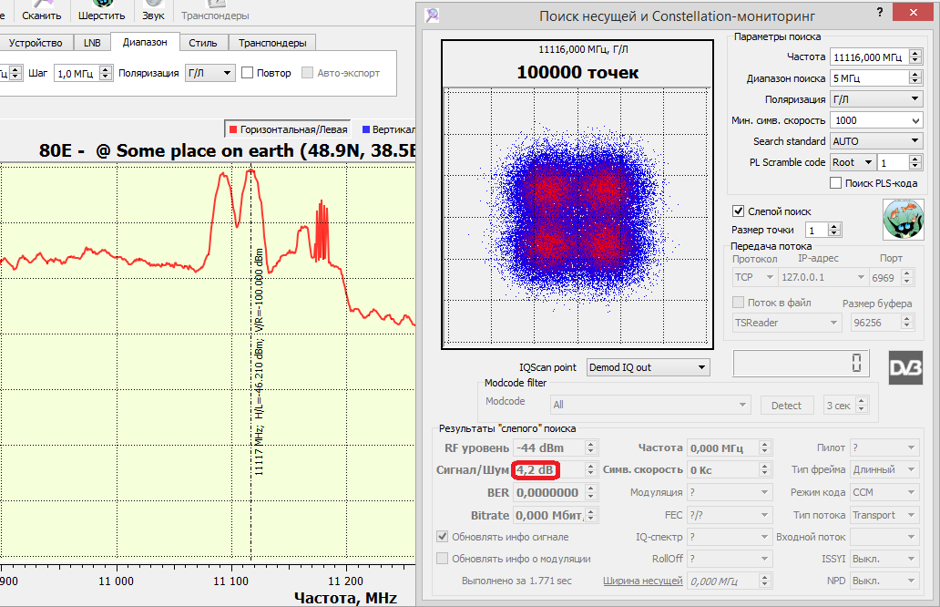Click the red Горизонтальная/Левая legend swatch
Screen dimensions: 940x607
(233, 129)
